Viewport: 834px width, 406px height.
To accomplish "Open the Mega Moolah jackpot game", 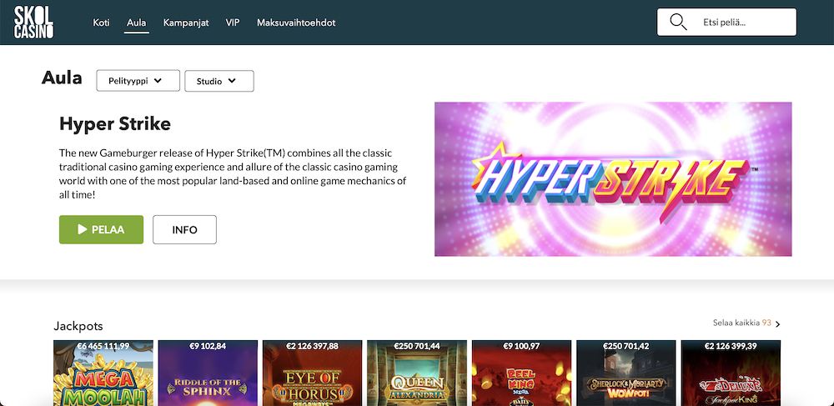I will [x=103, y=373].
